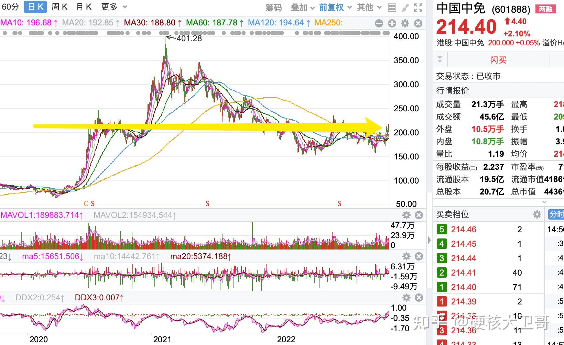Click sell level 2 badge at 214.41

[442, 273]
